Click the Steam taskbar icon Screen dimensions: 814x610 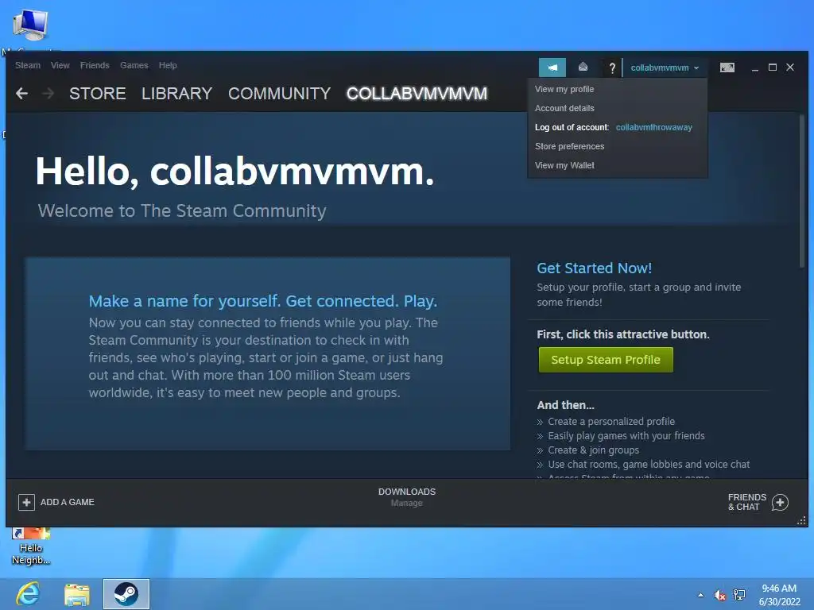[126, 594]
